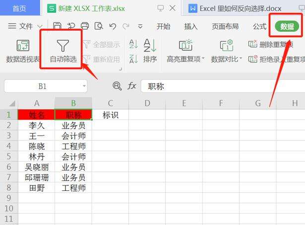Expand the quick access toolbar options
The width and height of the screenshot is (305, 225).
pos(140,26)
